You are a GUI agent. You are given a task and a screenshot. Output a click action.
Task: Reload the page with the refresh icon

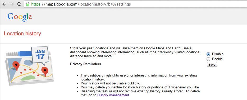(19, 4)
